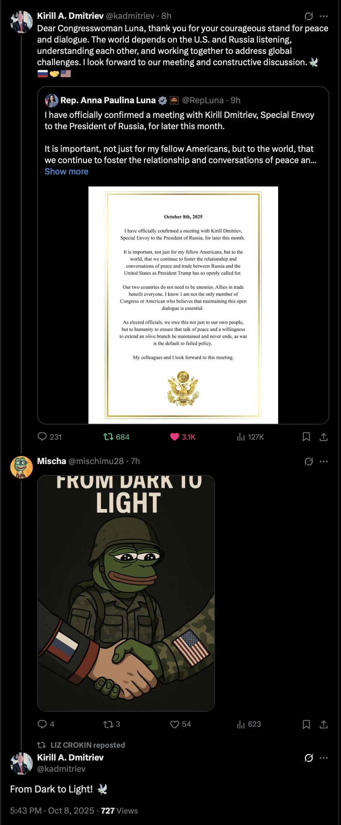341x825 pixels.
Task: Open more options on From Dark to Light post
Action: (324, 758)
